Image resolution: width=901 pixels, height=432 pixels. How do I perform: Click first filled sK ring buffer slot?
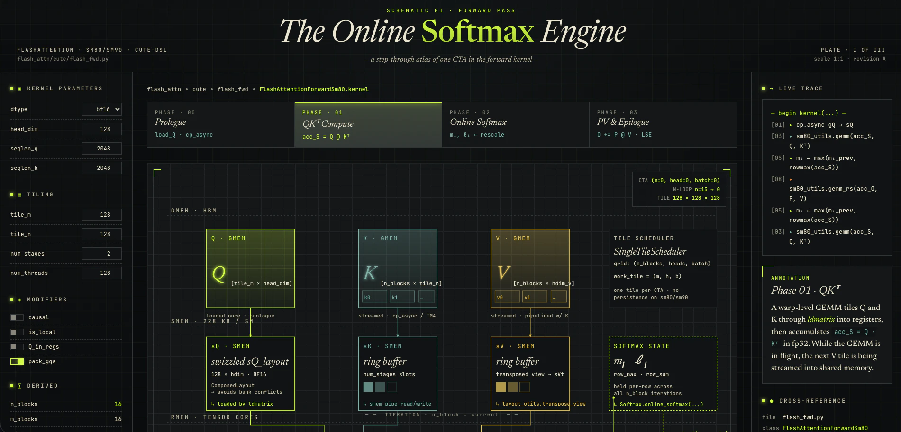pos(368,387)
